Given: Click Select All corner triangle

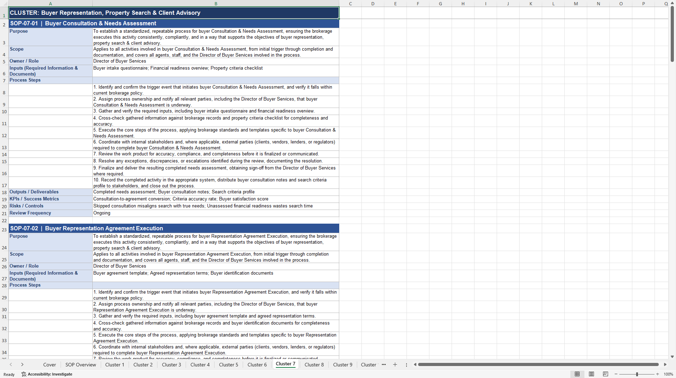Looking at the screenshot, I should (4, 4).
